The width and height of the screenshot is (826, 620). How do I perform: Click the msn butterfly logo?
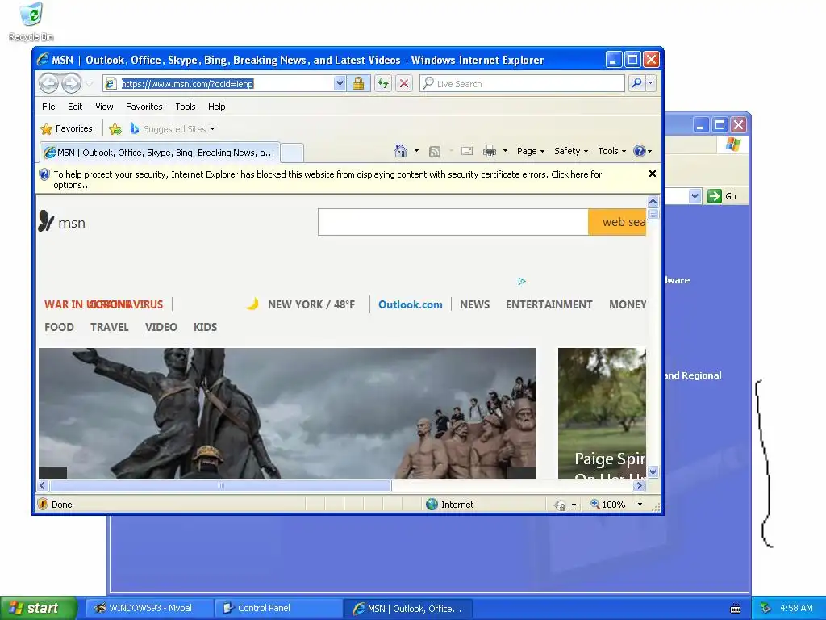[61, 222]
